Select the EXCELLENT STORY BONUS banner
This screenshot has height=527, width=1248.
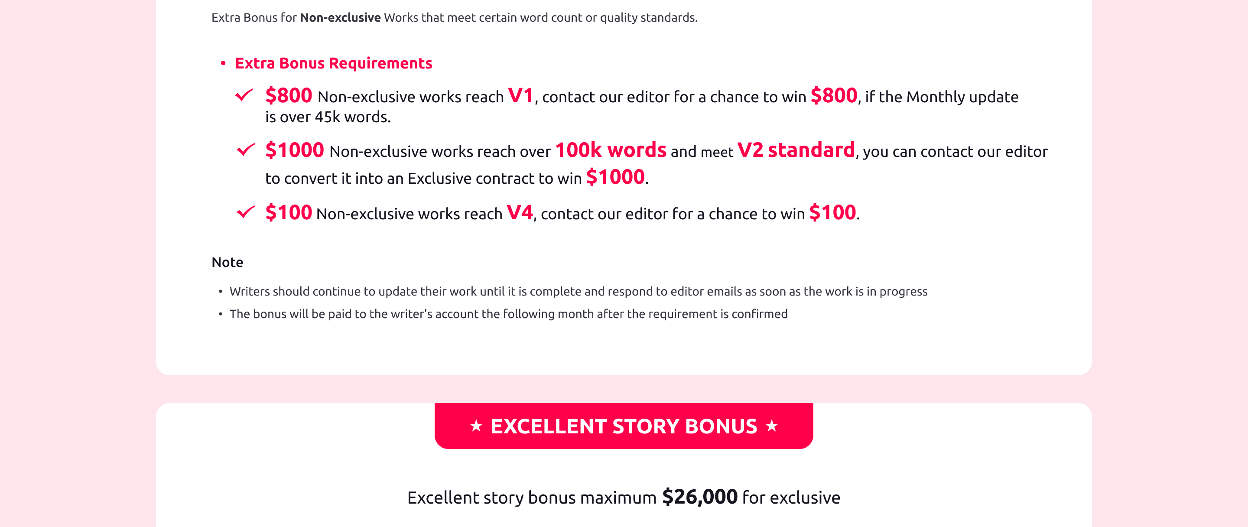624,426
